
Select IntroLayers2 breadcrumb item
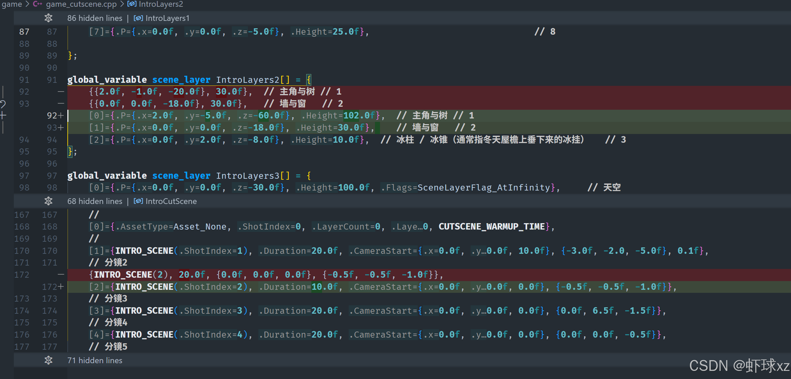[161, 4]
